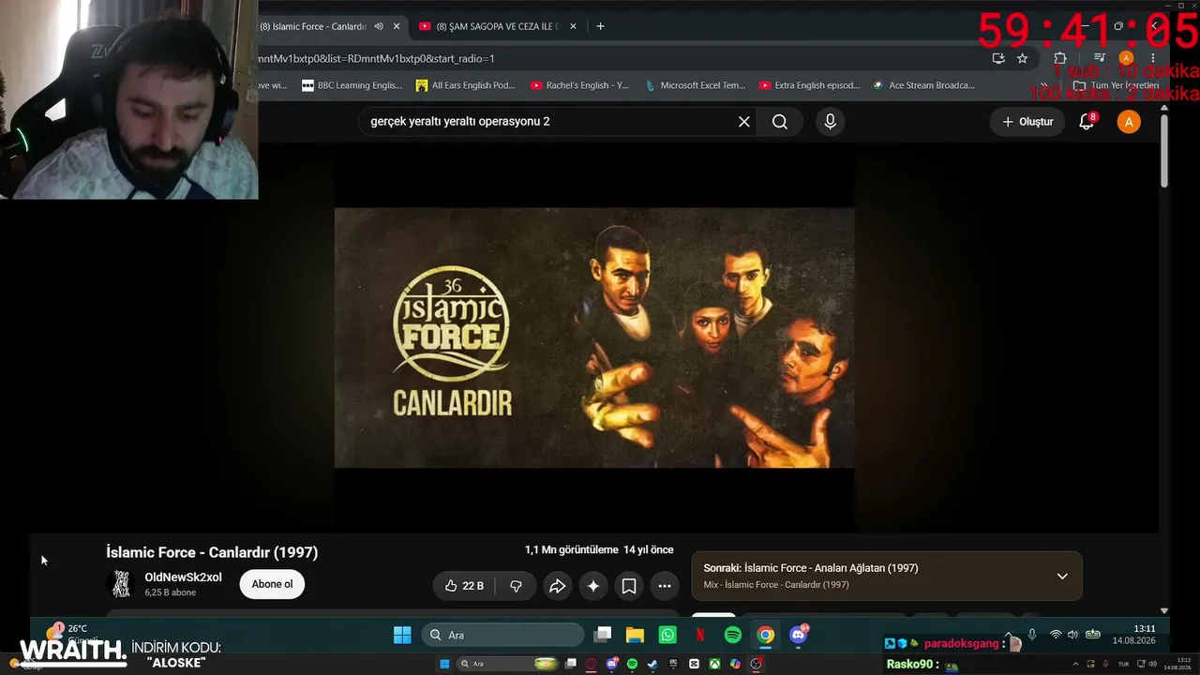Open Task View on the taskbar
Screen dimensions: 1200x675
click(603, 635)
